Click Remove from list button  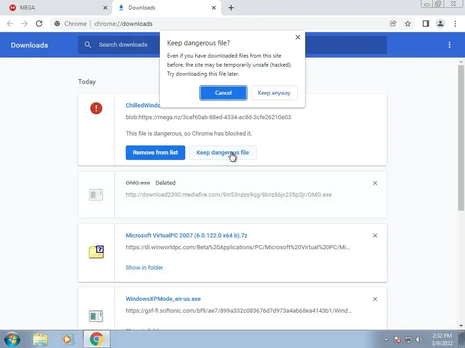tap(155, 153)
